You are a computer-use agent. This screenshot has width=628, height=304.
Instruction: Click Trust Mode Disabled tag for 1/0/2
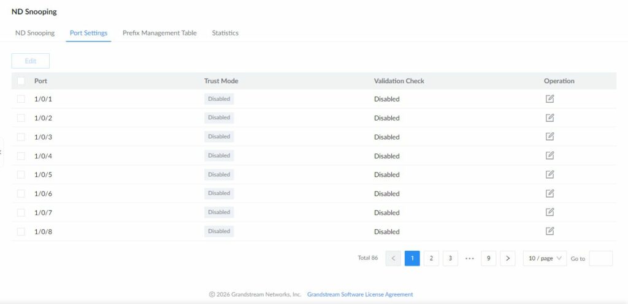tap(219, 117)
